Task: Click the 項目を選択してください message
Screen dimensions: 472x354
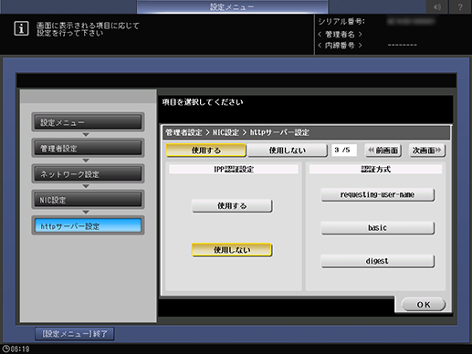Action: 203,102
